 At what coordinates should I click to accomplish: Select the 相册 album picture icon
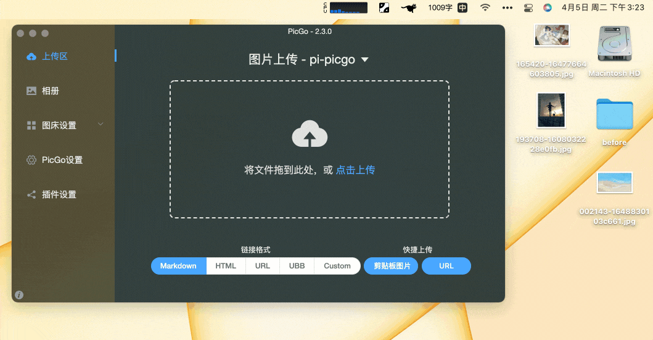point(31,91)
